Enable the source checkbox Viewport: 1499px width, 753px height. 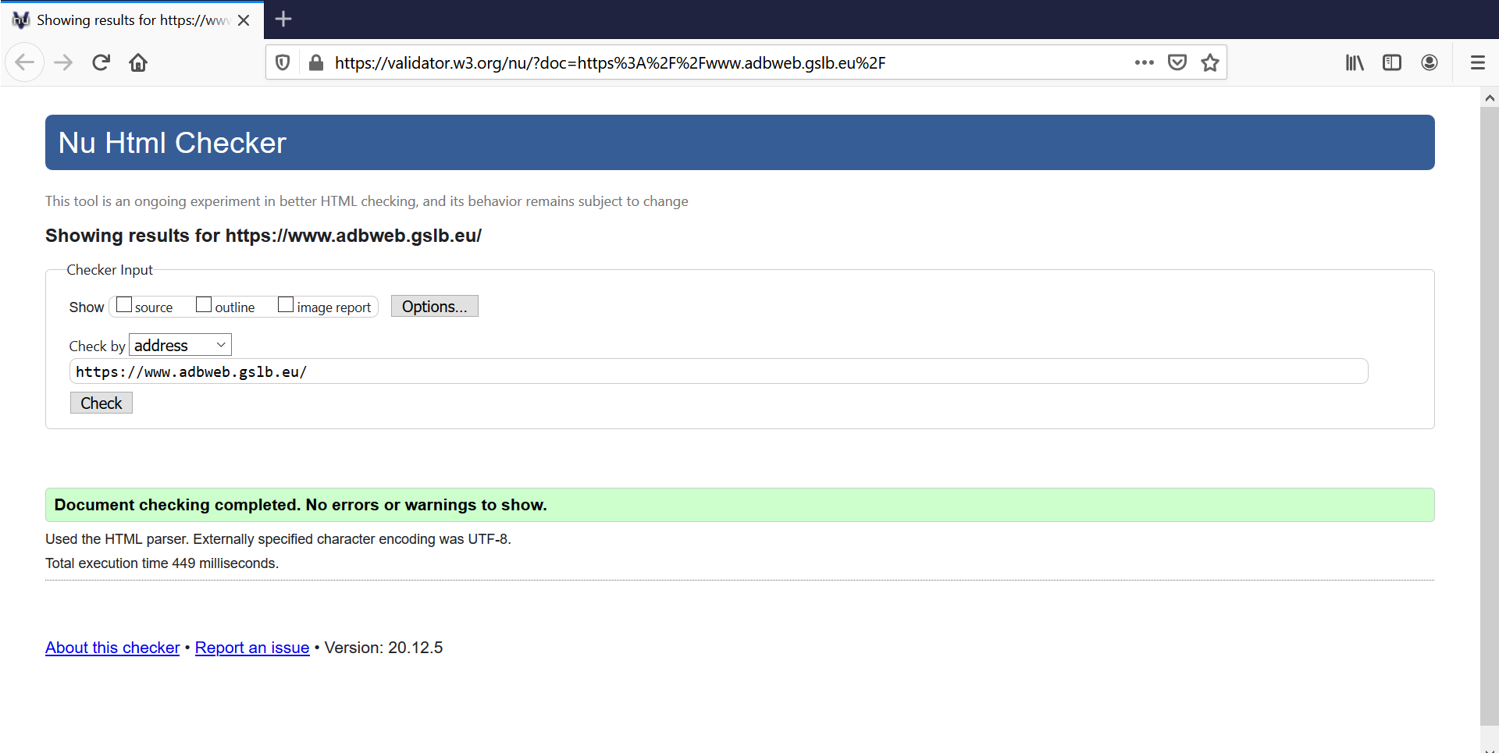click(x=124, y=305)
